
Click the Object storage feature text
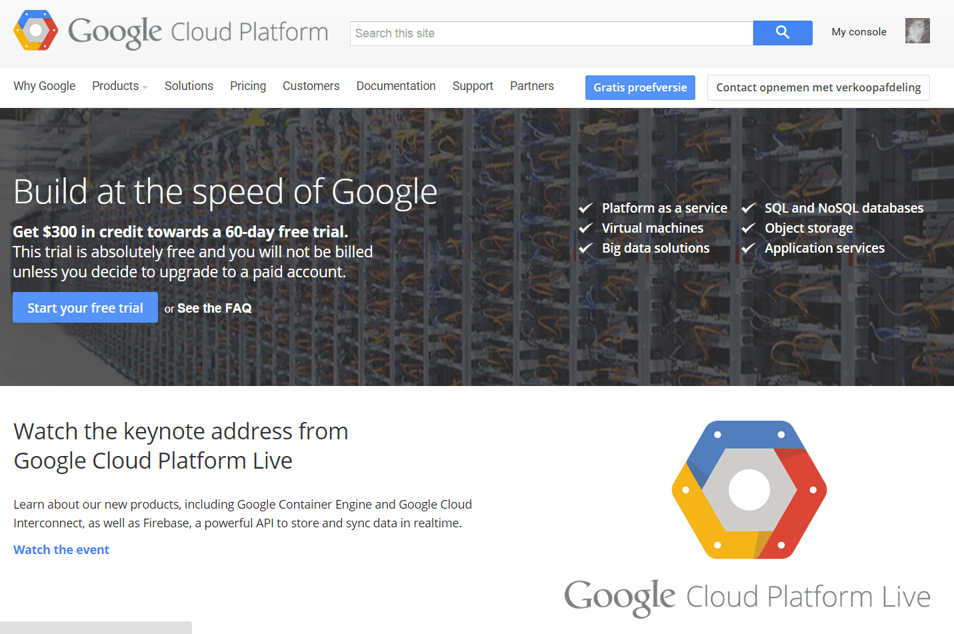[x=809, y=228]
